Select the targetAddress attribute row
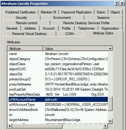The height and width of the screenshot is (130, 126). 58,120
